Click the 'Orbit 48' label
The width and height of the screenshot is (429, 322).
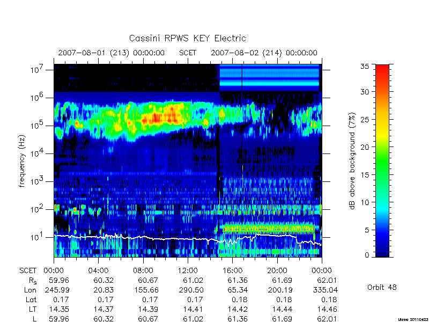click(x=382, y=287)
